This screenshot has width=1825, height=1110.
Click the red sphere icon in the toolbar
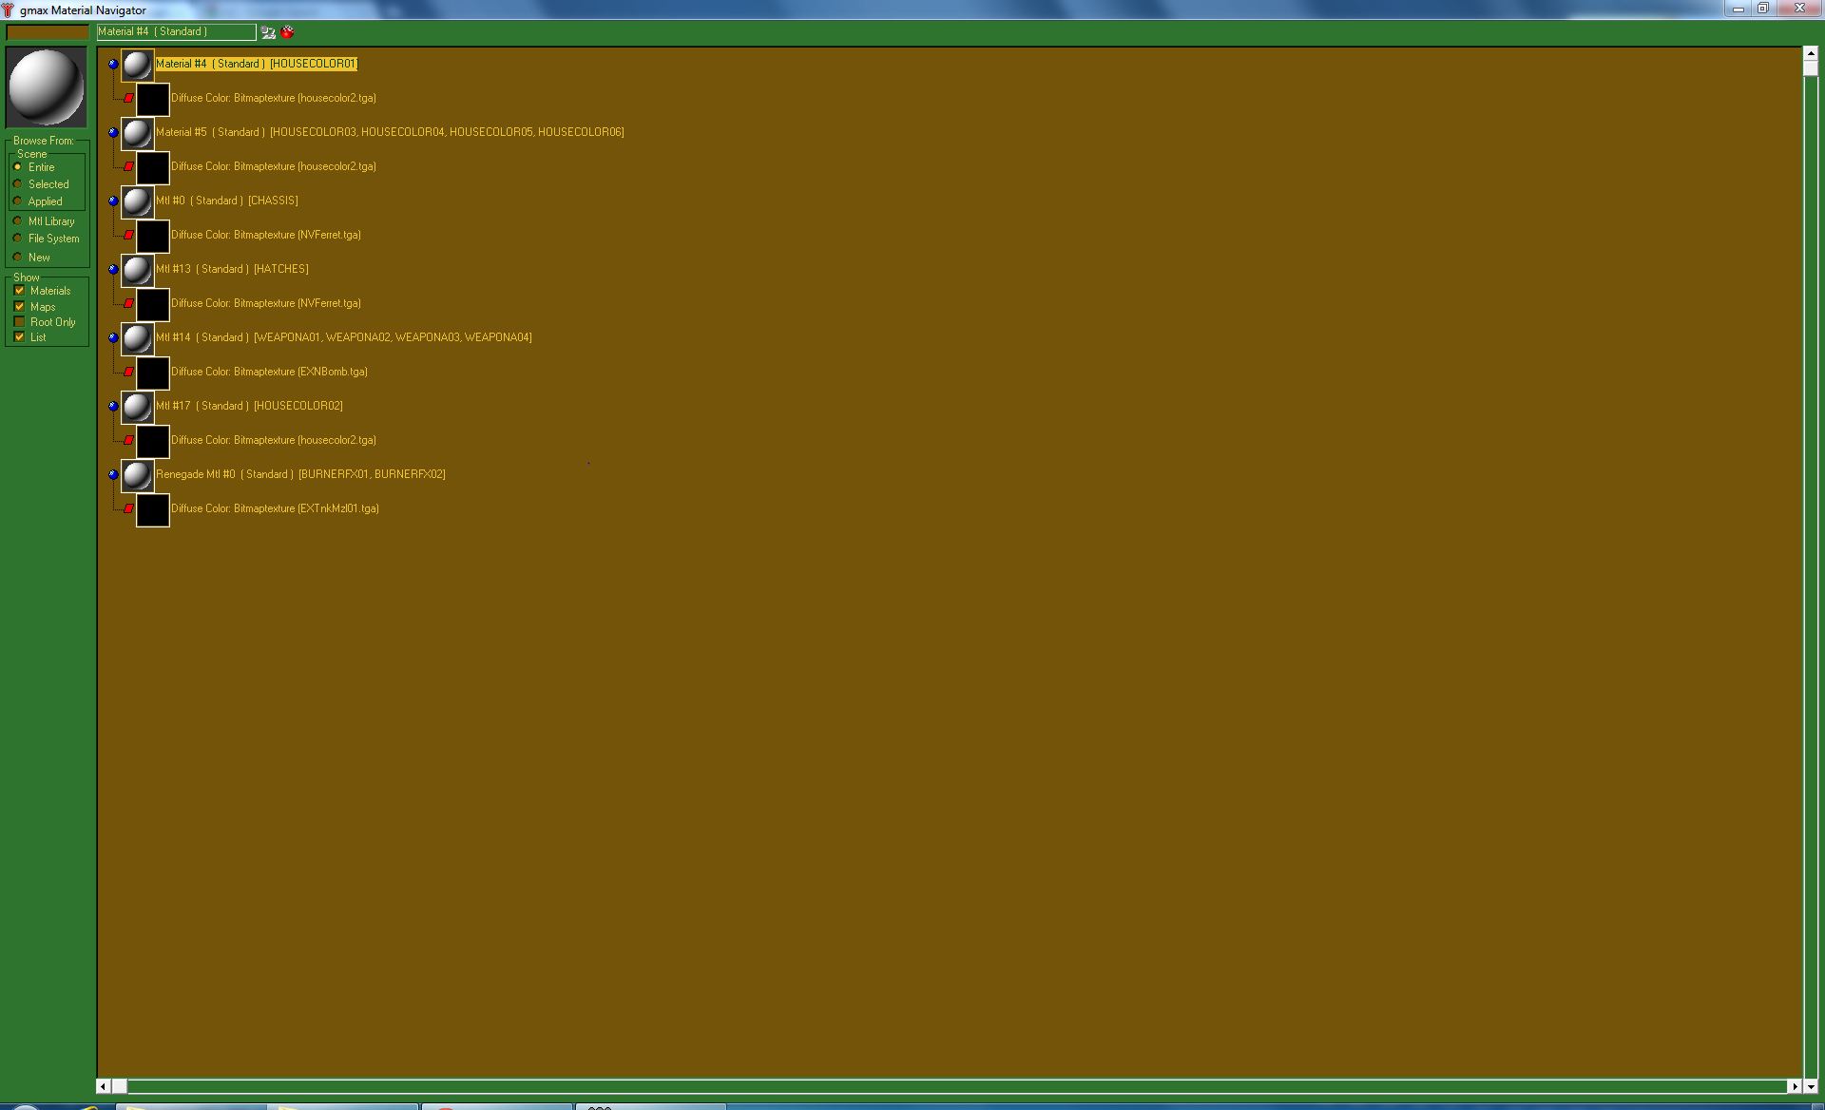pos(287,32)
